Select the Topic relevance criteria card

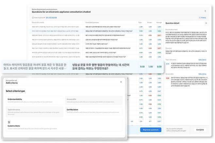[x=35, y=112]
